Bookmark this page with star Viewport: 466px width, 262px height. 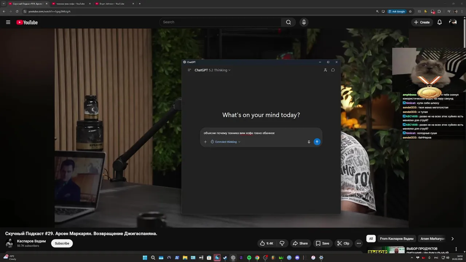pos(410,11)
